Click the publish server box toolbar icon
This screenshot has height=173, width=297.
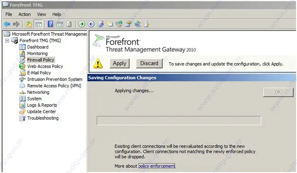pyautogui.click(x=128, y=24)
